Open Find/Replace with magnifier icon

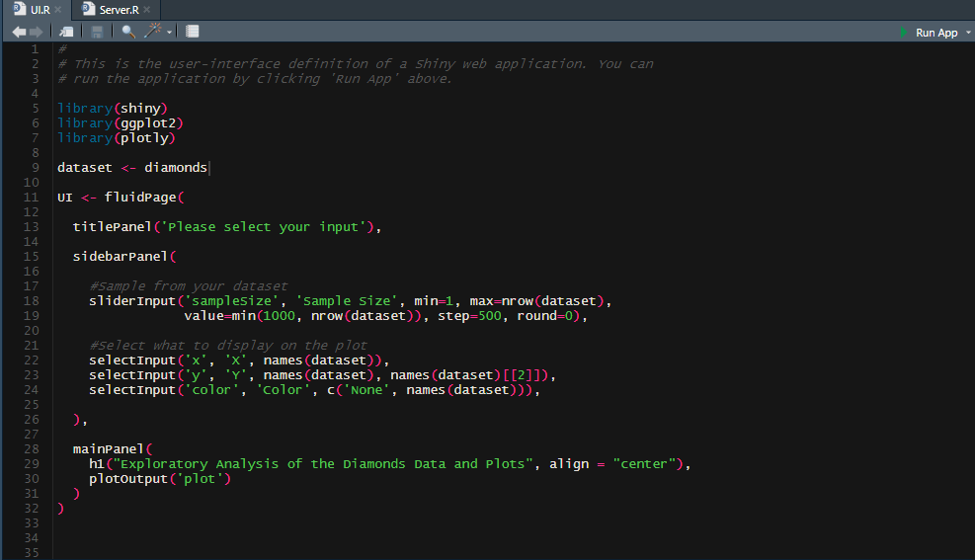click(128, 32)
